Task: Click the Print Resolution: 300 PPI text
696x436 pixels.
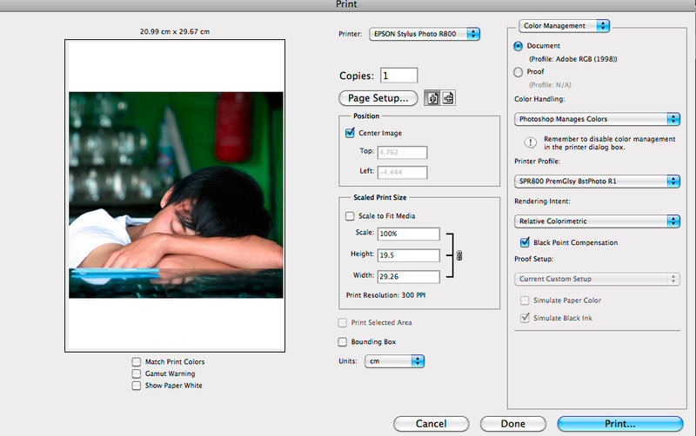Action: tap(385, 295)
